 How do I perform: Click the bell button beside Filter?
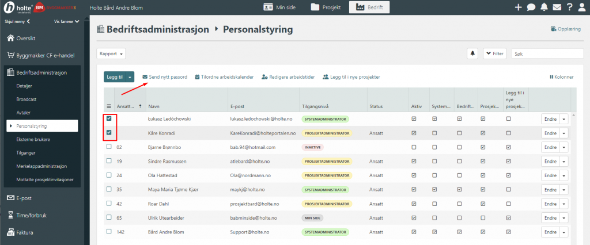[x=473, y=53]
